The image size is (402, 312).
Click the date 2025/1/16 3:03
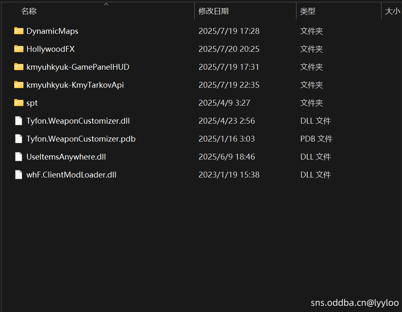coord(227,139)
